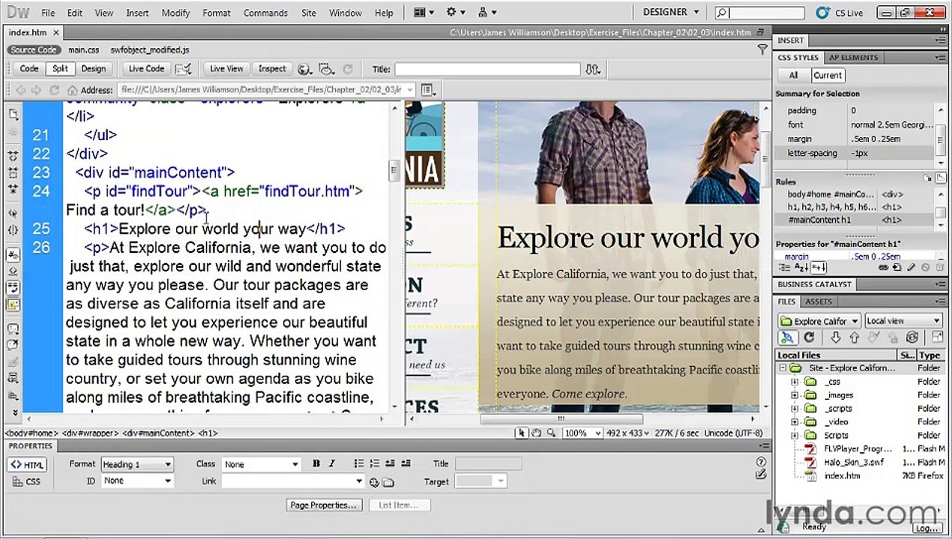Click the File Management globe icon

[304, 69]
